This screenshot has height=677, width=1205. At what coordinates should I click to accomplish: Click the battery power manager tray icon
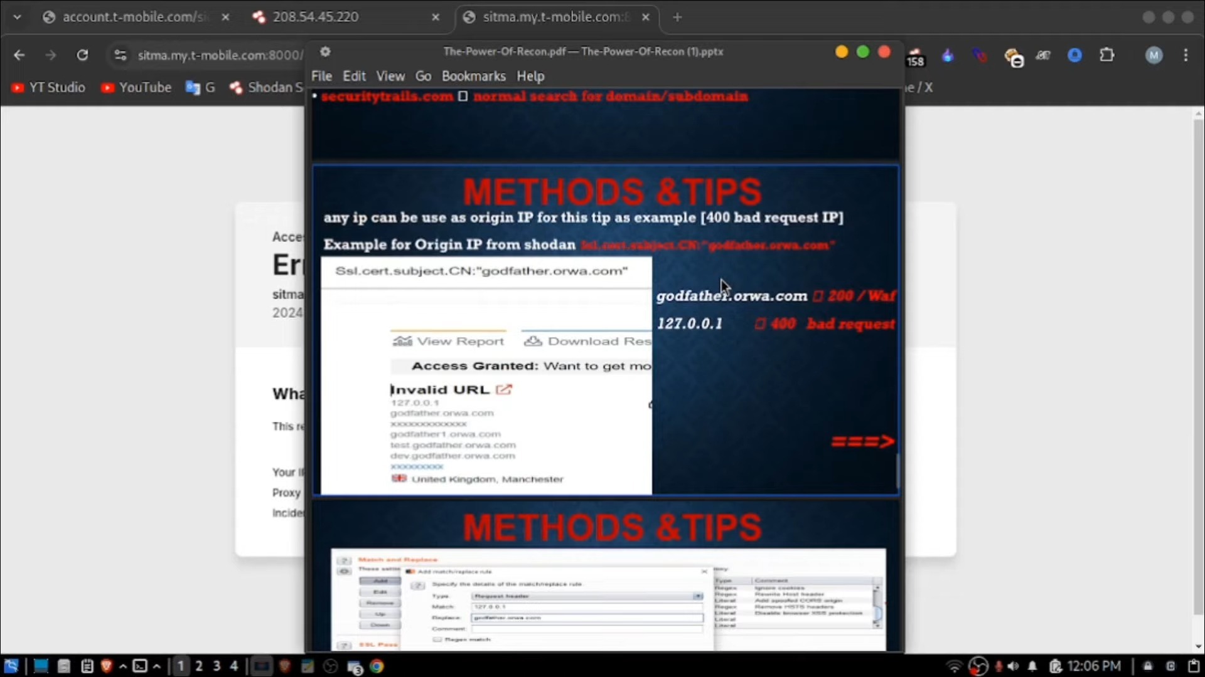coord(1055,666)
